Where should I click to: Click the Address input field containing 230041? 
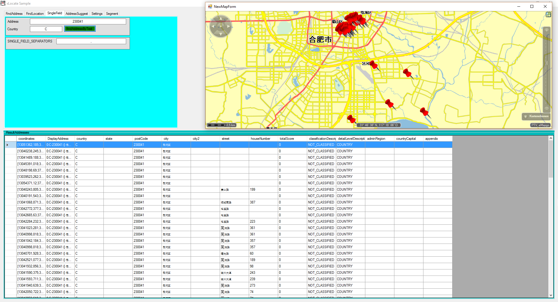[78, 22]
